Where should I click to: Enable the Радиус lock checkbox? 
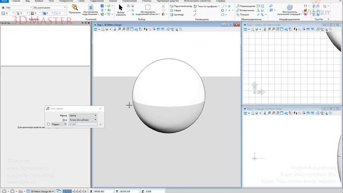pos(49,124)
